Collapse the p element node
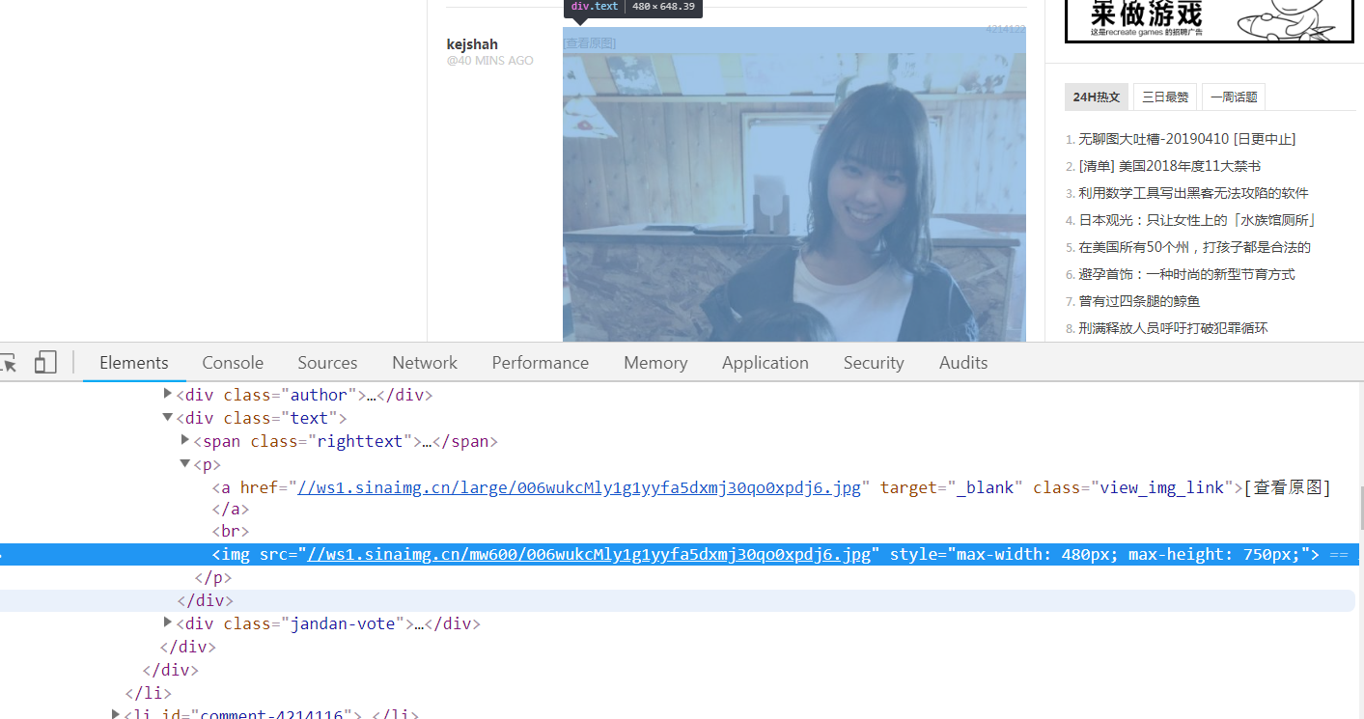1364x719 pixels. tap(185, 464)
